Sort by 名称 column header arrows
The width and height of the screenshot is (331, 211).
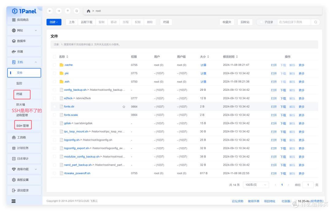point(67,57)
